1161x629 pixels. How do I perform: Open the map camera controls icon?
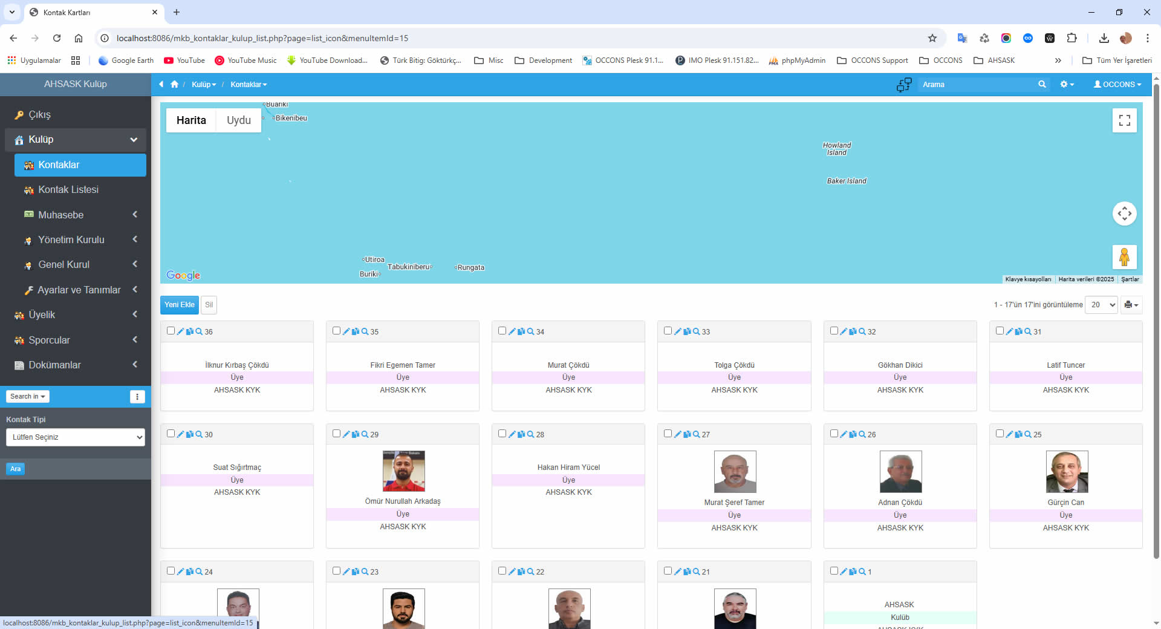tap(1124, 213)
